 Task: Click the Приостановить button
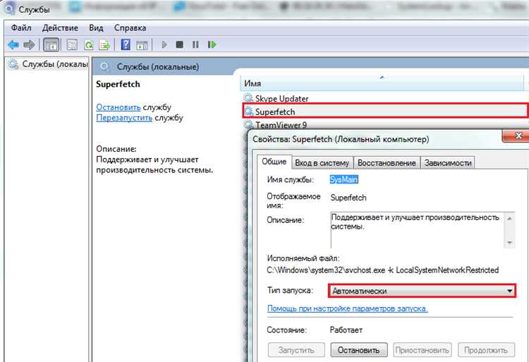pyautogui.click(x=422, y=350)
